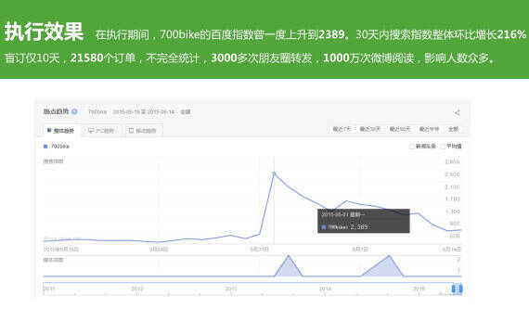Select the last 7 days range
The image size is (529, 334).
pos(342,129)
